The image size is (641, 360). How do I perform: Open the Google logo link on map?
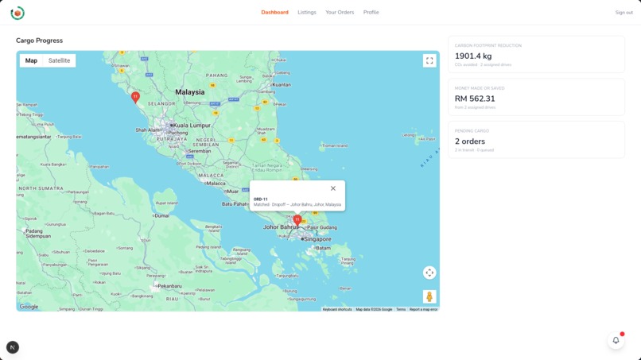(29, 307)
